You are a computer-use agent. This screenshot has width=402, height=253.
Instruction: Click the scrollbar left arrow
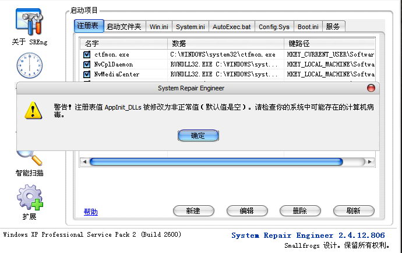pyautogui.click(x=84, y=161)
